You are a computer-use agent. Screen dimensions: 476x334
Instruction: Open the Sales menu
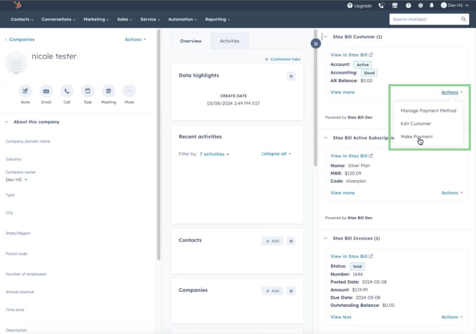coord(125,19)
